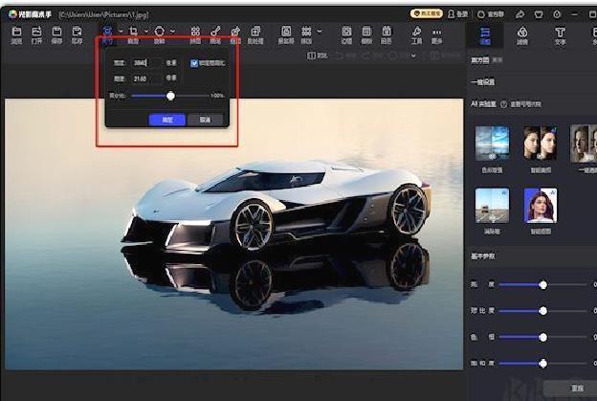
Task: Open the height unit pixel dropdown
Action: tap(171, 78)
